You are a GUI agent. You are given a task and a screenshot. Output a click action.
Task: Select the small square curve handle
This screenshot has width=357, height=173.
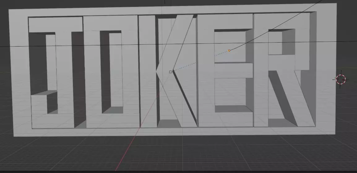(170, 72)
